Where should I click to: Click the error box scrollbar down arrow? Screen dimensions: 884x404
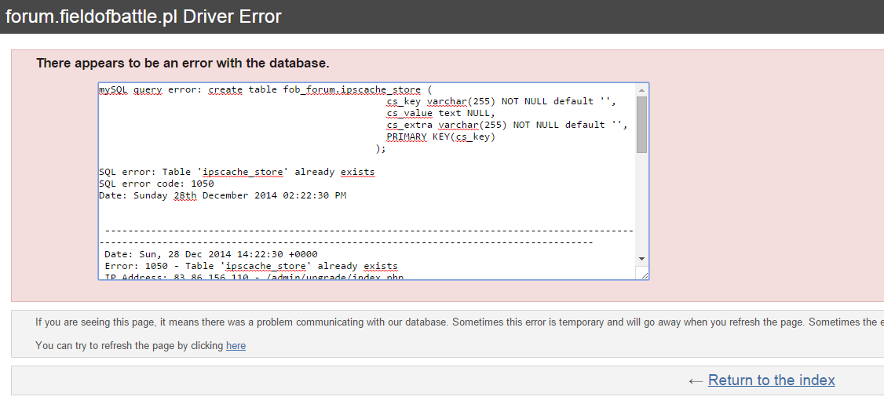tap(641, 259)
